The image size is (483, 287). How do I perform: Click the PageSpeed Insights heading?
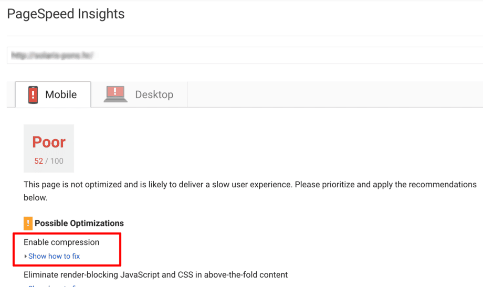click(x=66, y=14)
